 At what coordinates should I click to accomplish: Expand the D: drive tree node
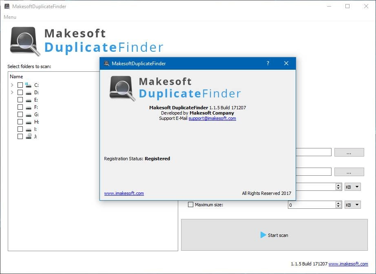click(12, 92)
